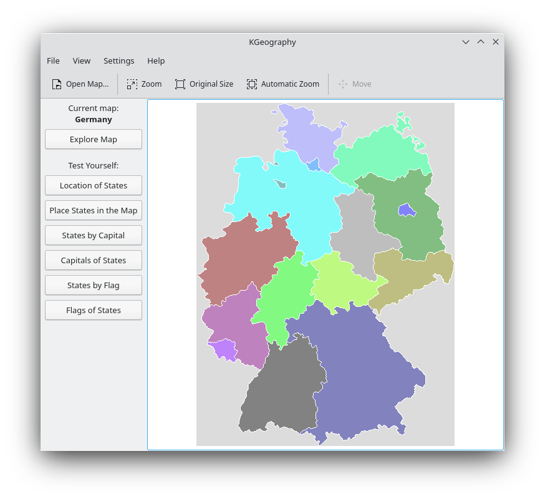This screenshot has height=499, width=545.
Task: Maximize window using the up-chevron icon
Action: tap(481, 42)
